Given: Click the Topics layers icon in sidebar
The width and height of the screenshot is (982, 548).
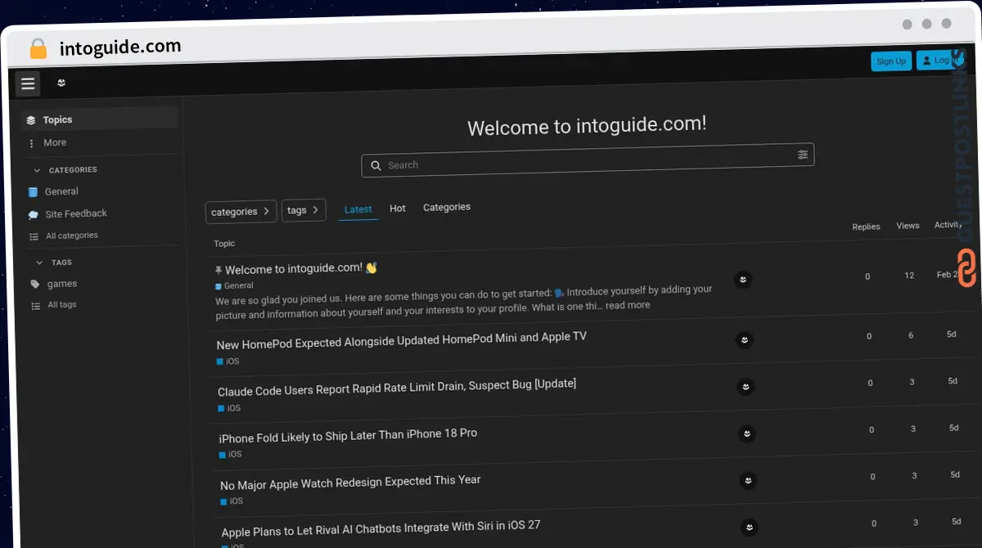Looking at the screenshot, I should (31, 120).
